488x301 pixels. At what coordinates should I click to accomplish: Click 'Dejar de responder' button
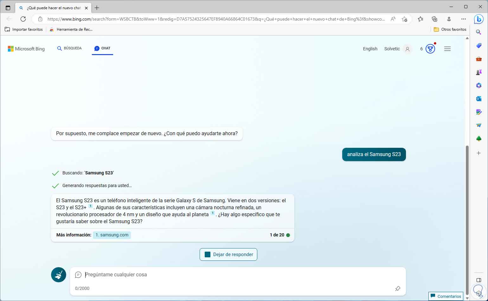click(x=228, y=254)
